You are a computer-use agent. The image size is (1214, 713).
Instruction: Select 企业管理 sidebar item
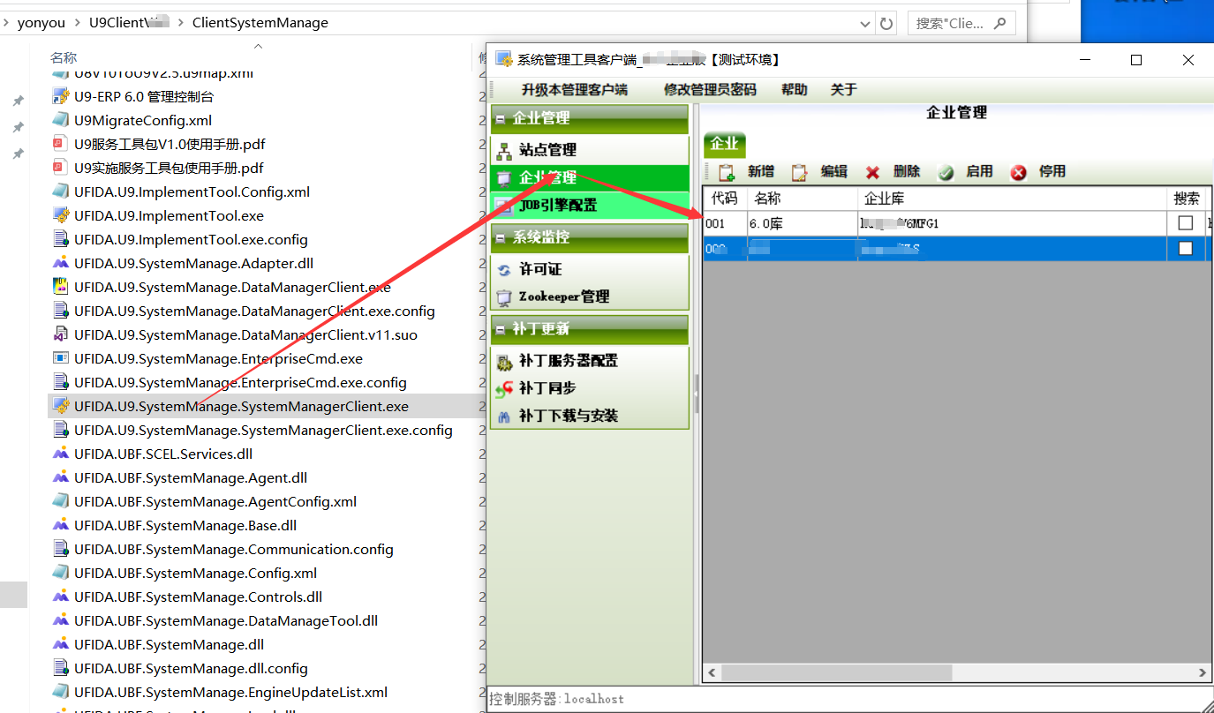point(589,177)
